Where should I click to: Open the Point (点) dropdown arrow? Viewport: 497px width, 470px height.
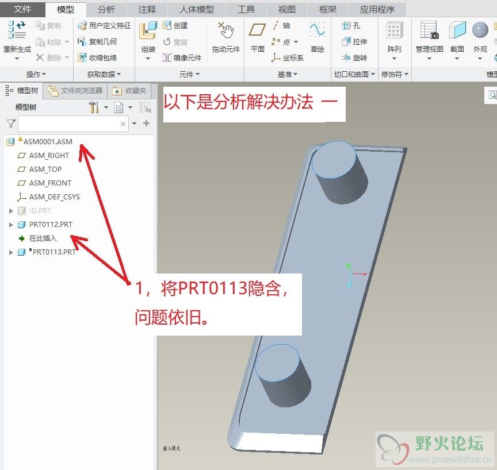pyautogui.click(x=296, y=42)
